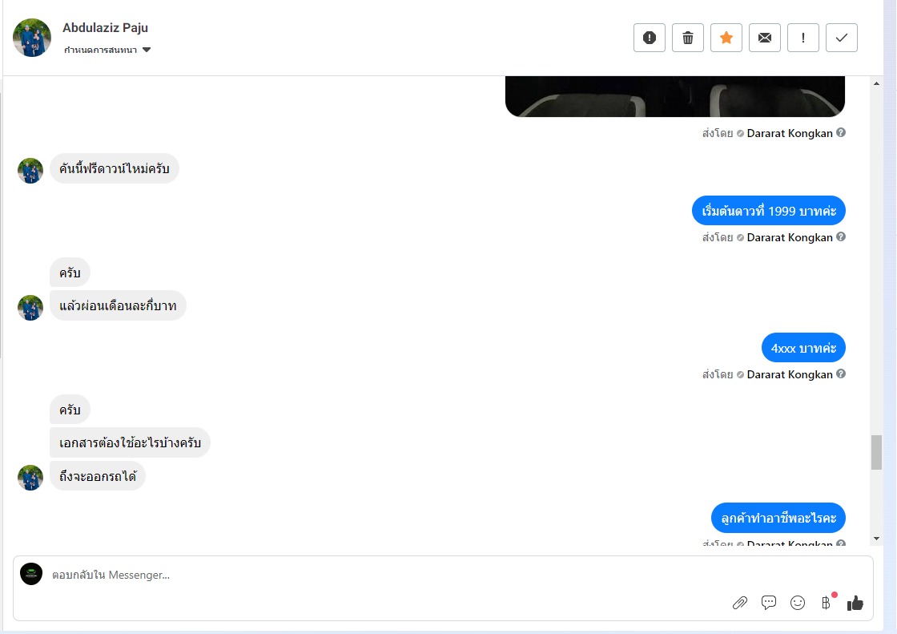
Task: Toggle the orange star follow-up marker
Action: pos(726,38)
